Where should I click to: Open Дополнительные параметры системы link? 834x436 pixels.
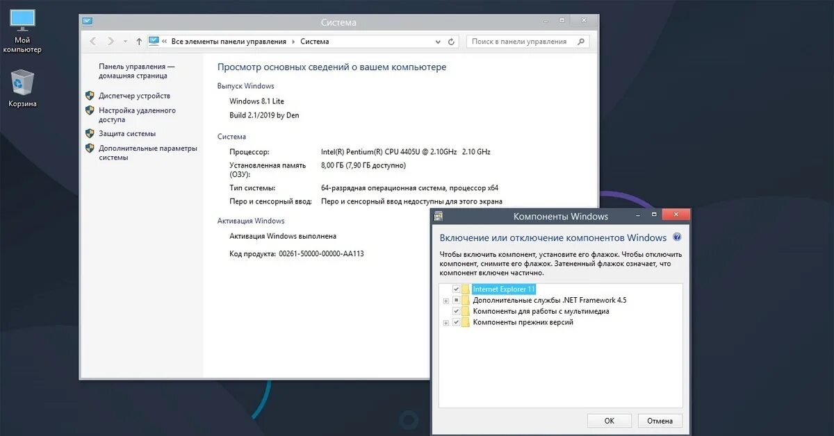click(x=148, y=153)
